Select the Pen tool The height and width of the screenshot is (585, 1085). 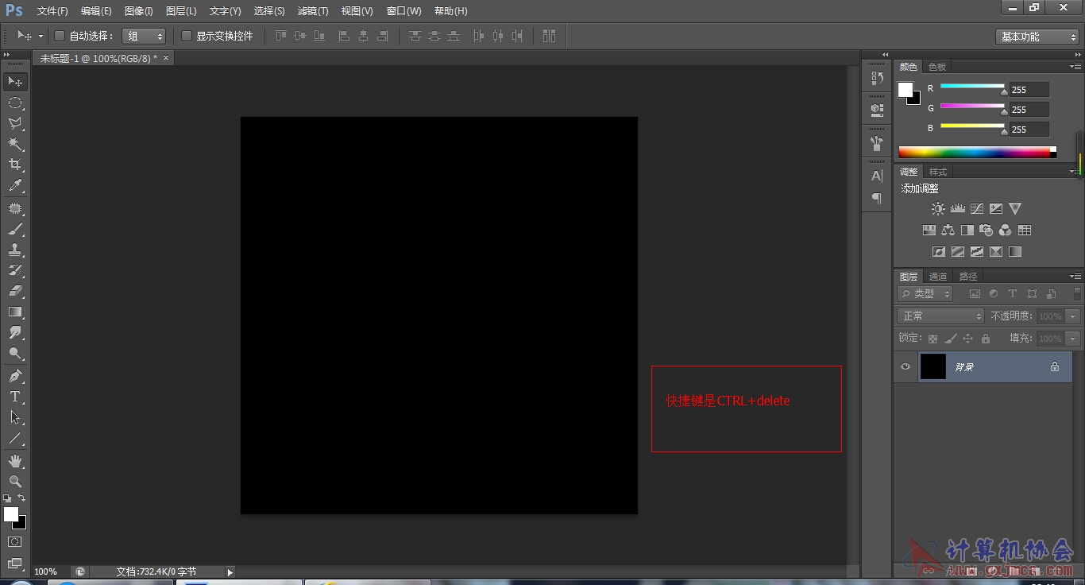pyautogui.click(x=15, y=375)
